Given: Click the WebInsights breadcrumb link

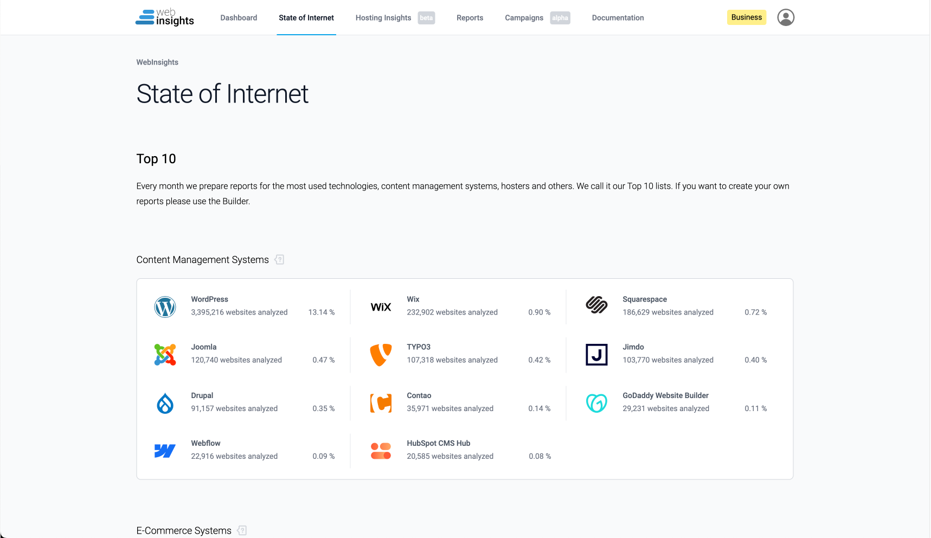Looking at the screenshot, I should 157,62.
